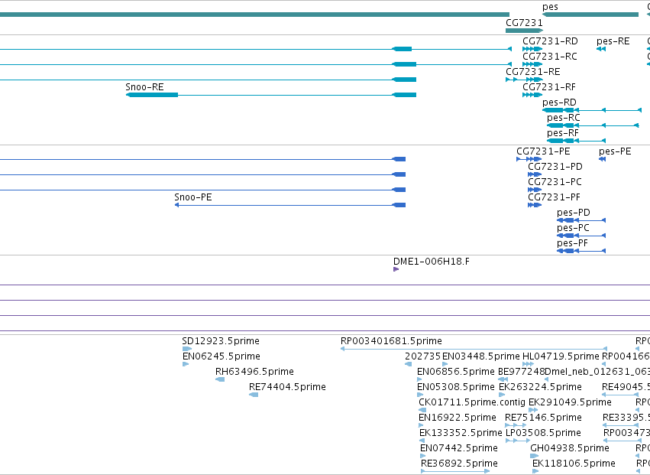Viewport: 650px width, 475px height.
Task: Select protein CG7231-PD
Action: coord(555,167)
